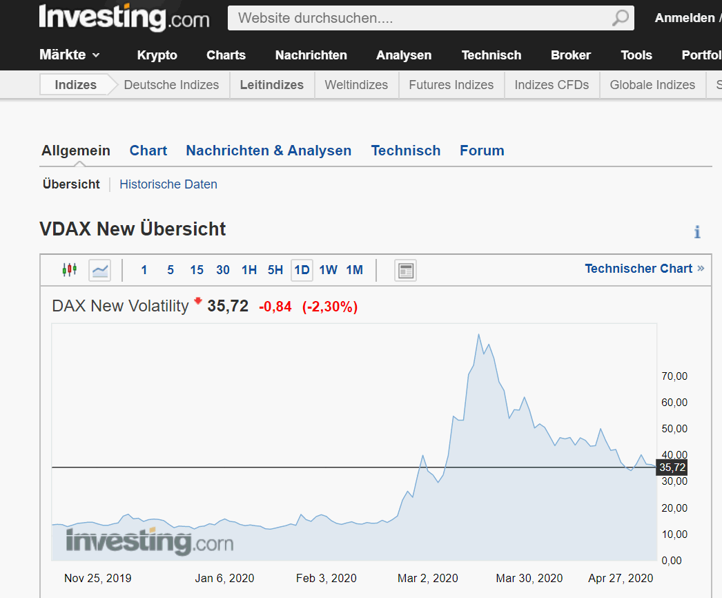The image size is (722, 598).
Task: Click the chart peak in mid-March
Action: (x=479, y=334)
